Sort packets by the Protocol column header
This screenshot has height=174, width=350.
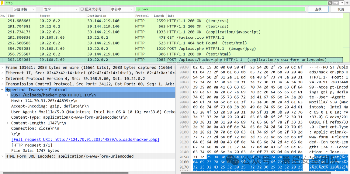tap(142, 16)
